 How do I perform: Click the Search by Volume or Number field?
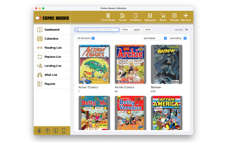click(x=97, y=30)
